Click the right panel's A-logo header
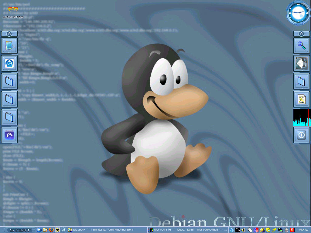 pyautogui.click(x=301, y=34)
